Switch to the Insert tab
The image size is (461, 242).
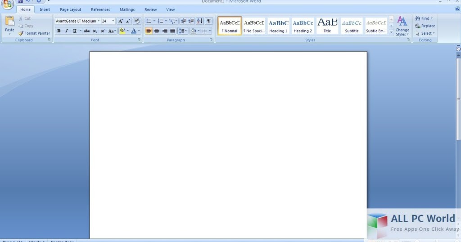[x=45, y=9]
